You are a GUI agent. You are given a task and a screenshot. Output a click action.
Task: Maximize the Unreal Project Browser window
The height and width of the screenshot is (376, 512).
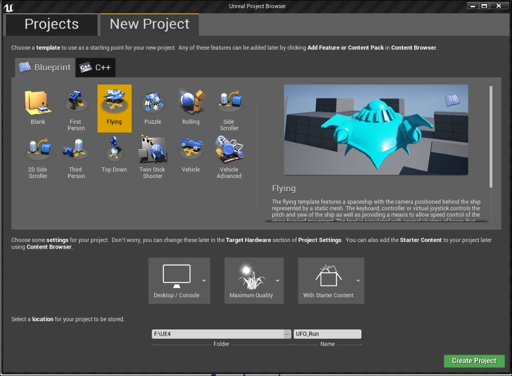tap(484, 6)
